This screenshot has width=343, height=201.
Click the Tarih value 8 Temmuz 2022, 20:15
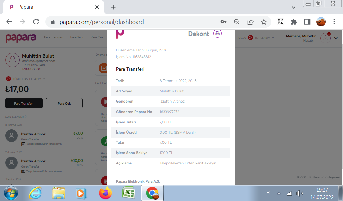pyautogui.click(x=178, y=81)
